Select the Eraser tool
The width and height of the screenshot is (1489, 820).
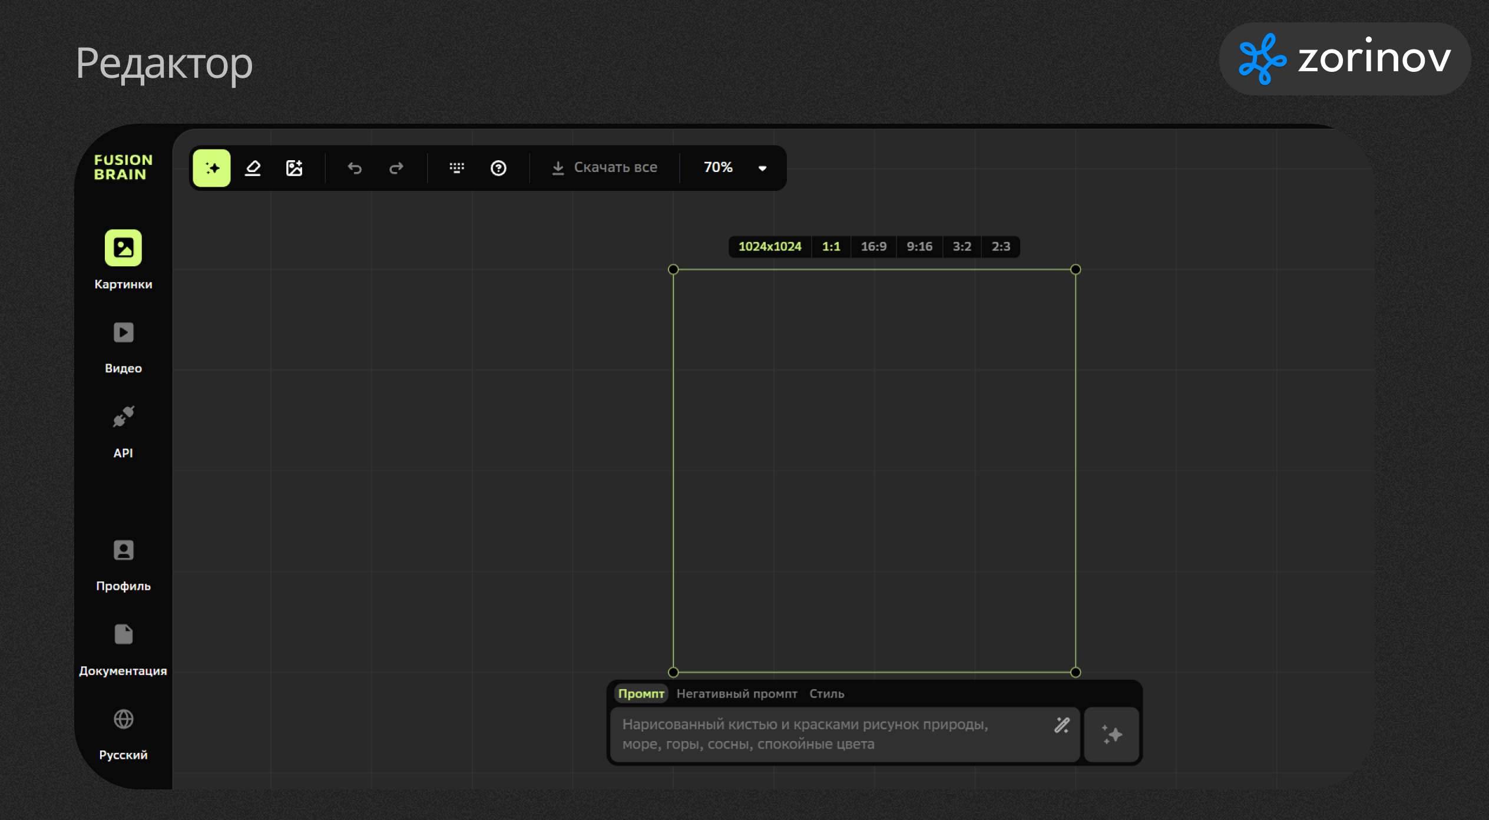pyautogui.click(x=253, y=168)
